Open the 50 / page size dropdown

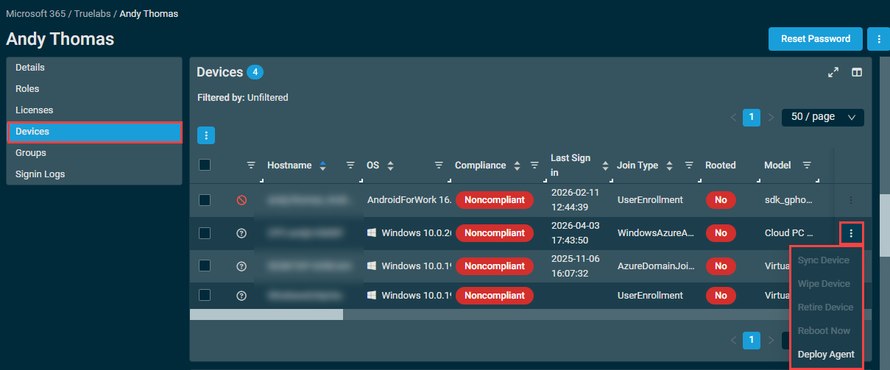[822, 117]
